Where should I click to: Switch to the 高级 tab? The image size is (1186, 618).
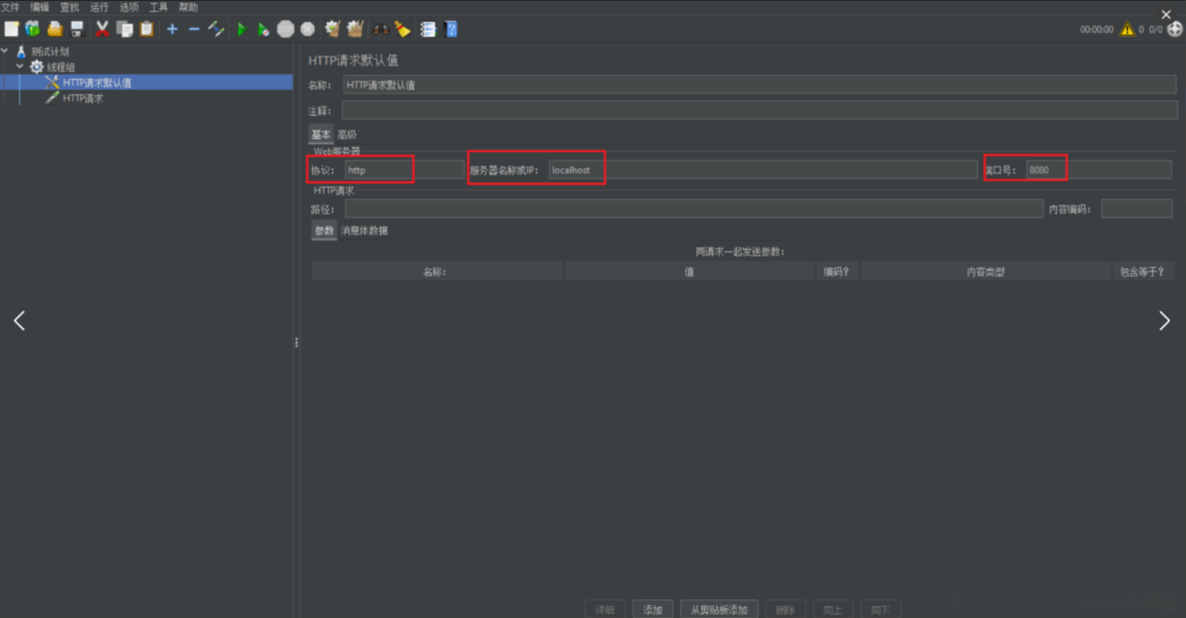(346, 134)
